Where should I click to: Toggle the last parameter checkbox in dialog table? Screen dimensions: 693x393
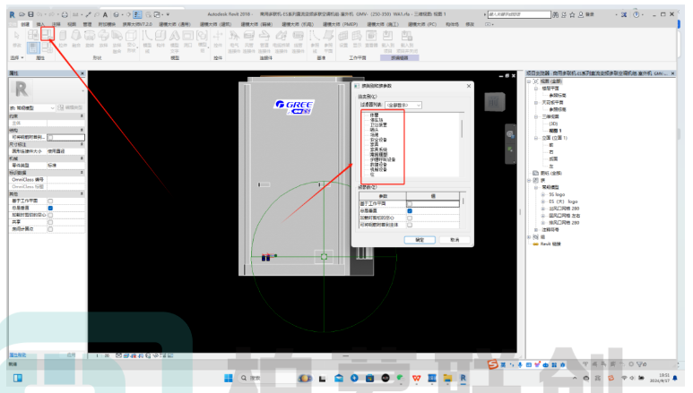pyautogui.click(x=410, y=225)
